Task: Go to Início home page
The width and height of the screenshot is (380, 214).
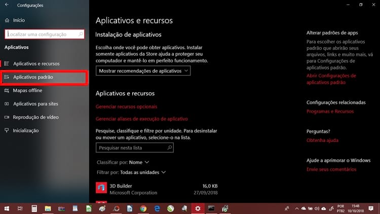Action: pos(18,20)
